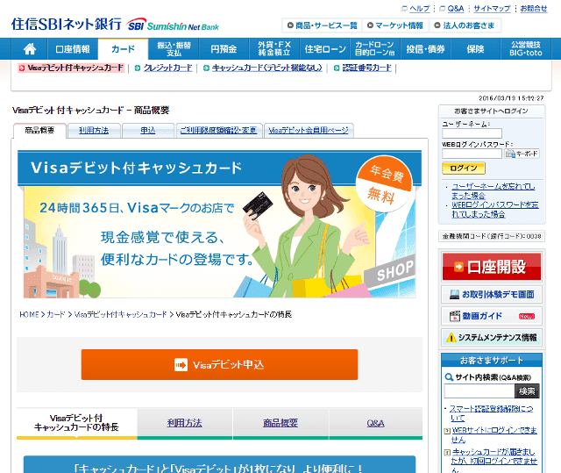The width and height of the screenshot is (561, 473).
Task: Open サイトマップ link
Action: (492, 9)
